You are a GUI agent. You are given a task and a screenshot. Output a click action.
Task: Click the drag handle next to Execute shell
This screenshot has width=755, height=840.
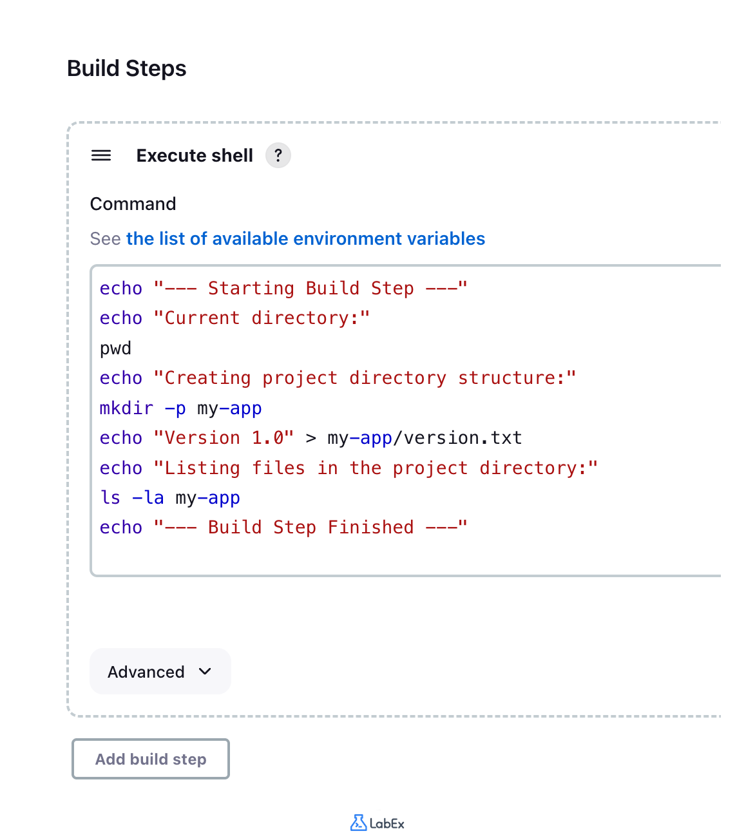pyautogui.click(x=101, y=155)
